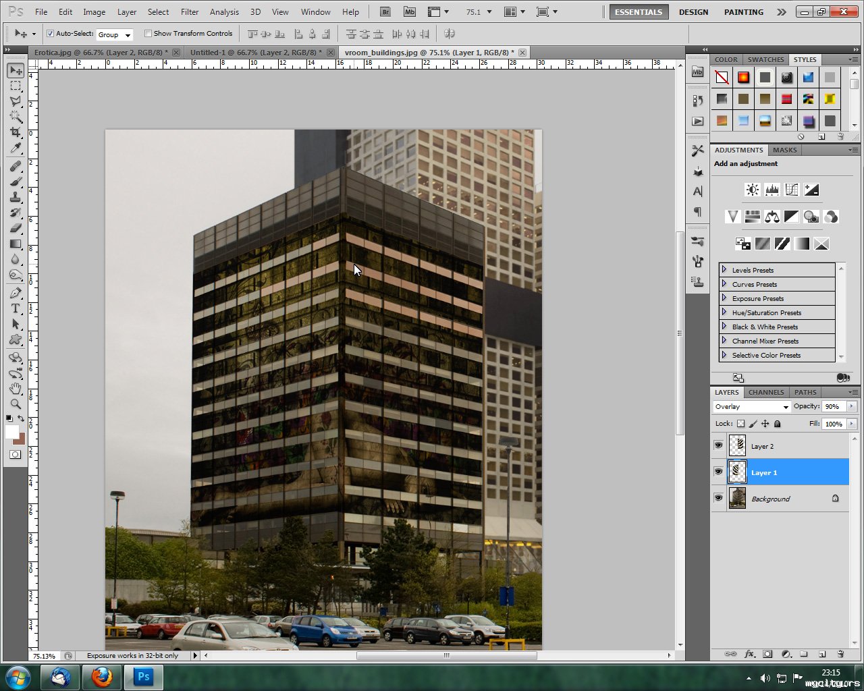This screenshot has width=864, height=691.
Task: Select the Crop tool
Action: coord(16,132)
